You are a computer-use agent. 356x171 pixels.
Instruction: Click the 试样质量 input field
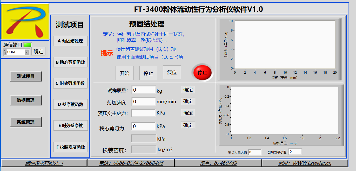pos(143,90)
